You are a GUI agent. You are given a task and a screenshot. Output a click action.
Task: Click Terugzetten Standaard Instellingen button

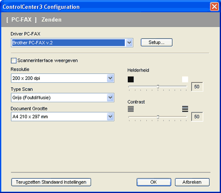(x=51, y=182)
